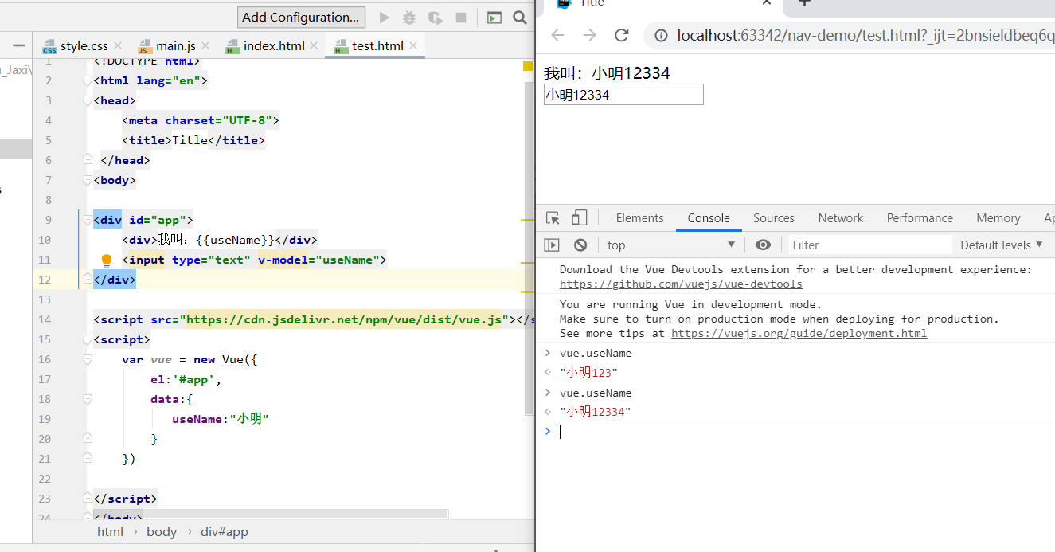The height and width of the screenshot is (552, 1055).
Task: Open the DevTools Elements tab
Action: (639, 218)
